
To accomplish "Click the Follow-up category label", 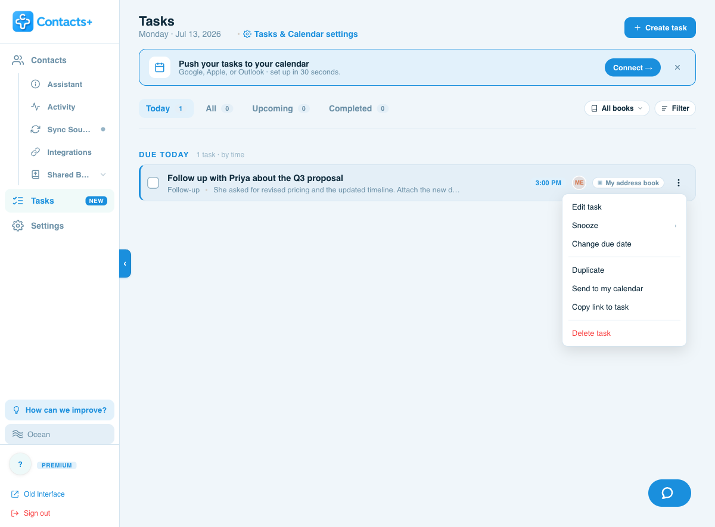I will click(184, 190).
